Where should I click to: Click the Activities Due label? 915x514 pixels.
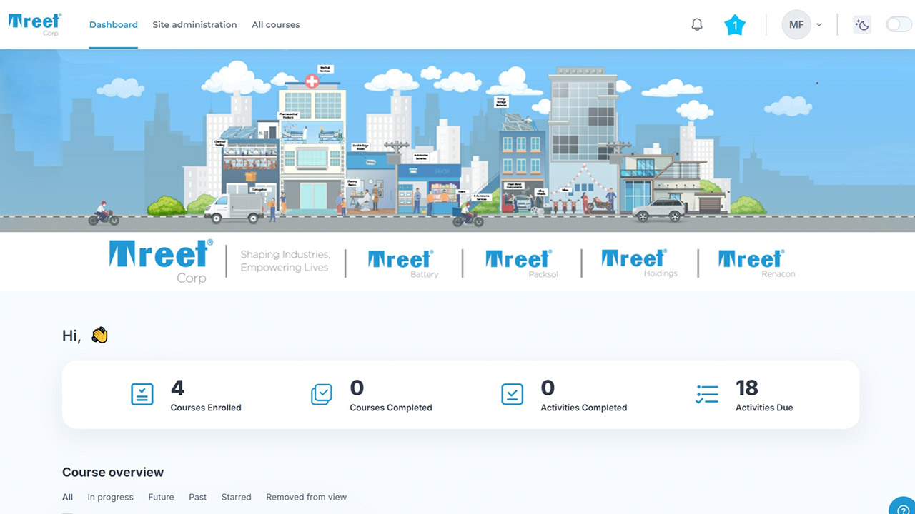click(x=764, y=408)
